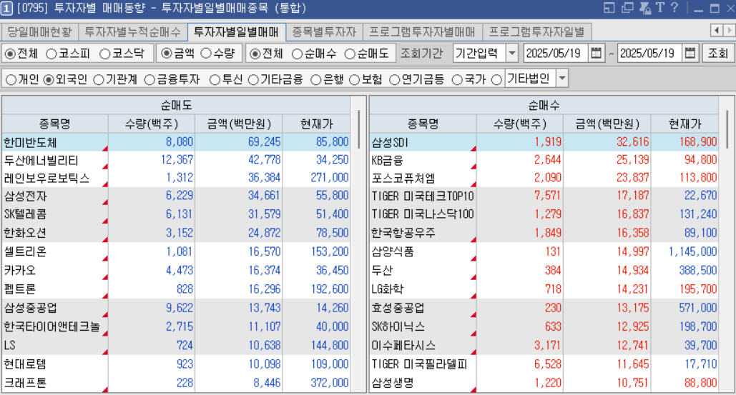736x395 pixels.
Task: Select the 한미반도체 stock row
Action: pyautogui.click(x=176, y=142)
